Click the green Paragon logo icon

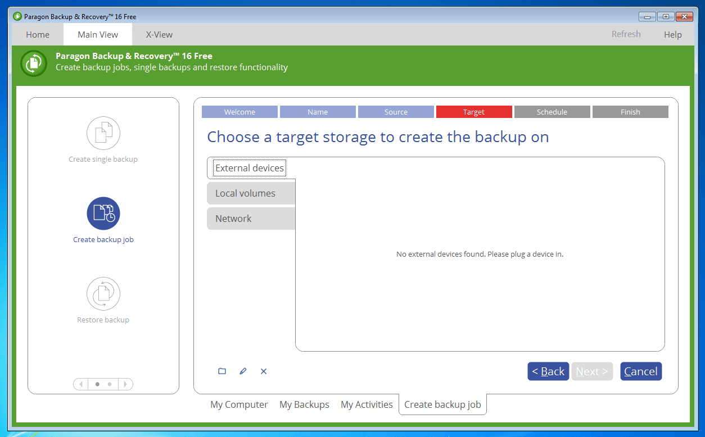[34, 63]
